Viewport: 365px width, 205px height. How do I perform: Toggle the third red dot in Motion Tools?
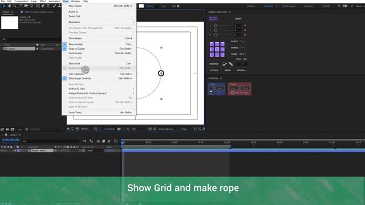[245, 35]
